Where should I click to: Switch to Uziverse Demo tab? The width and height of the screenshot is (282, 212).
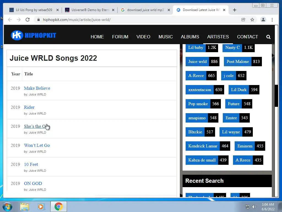pyautogui.click(x=90, y=10)
